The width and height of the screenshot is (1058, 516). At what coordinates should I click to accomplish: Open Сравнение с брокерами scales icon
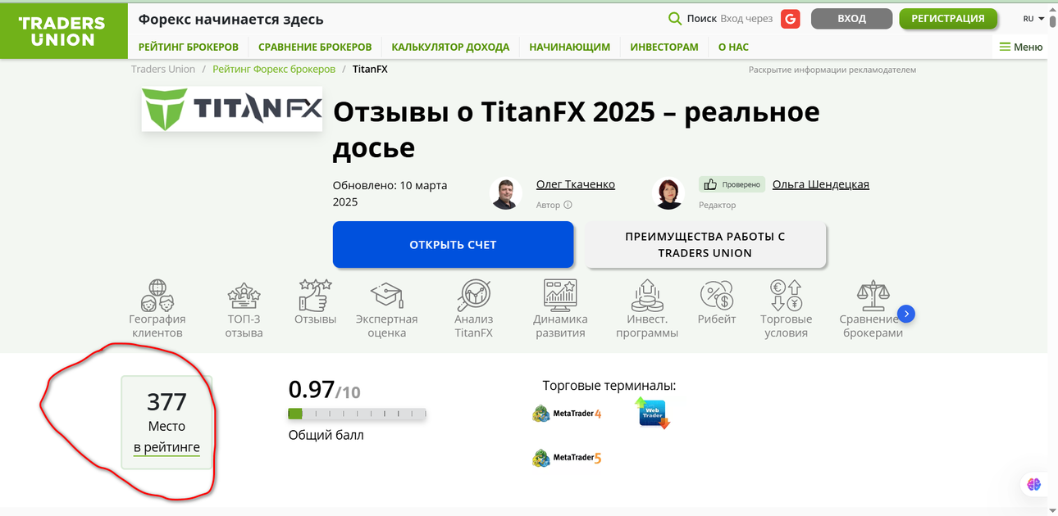(x=872, y=294)
